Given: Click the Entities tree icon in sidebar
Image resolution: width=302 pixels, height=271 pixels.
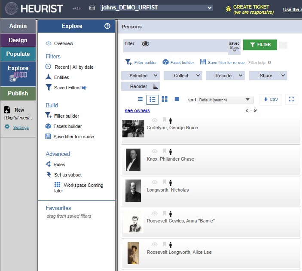Looking at the screenshot, I should pyautogui.click(x=49, y=77).
